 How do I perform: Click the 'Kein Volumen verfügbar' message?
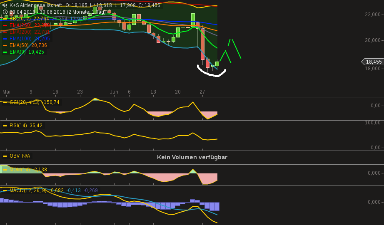click(192, 157)
